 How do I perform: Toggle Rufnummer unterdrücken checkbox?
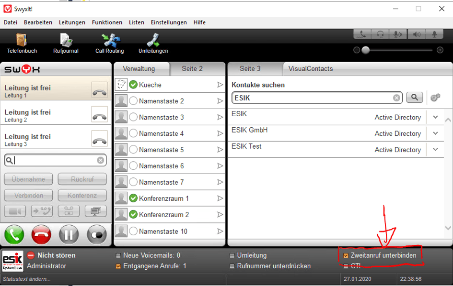(x=232, y=266)
